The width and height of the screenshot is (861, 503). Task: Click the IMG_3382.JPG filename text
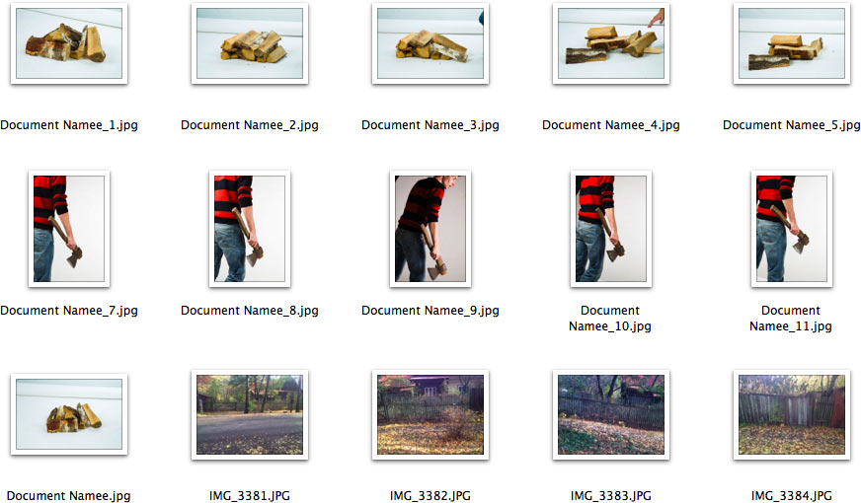click(430, 496)
